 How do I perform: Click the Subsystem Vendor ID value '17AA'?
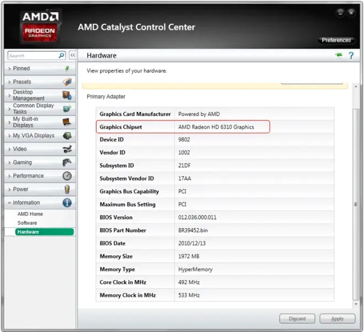185,179
